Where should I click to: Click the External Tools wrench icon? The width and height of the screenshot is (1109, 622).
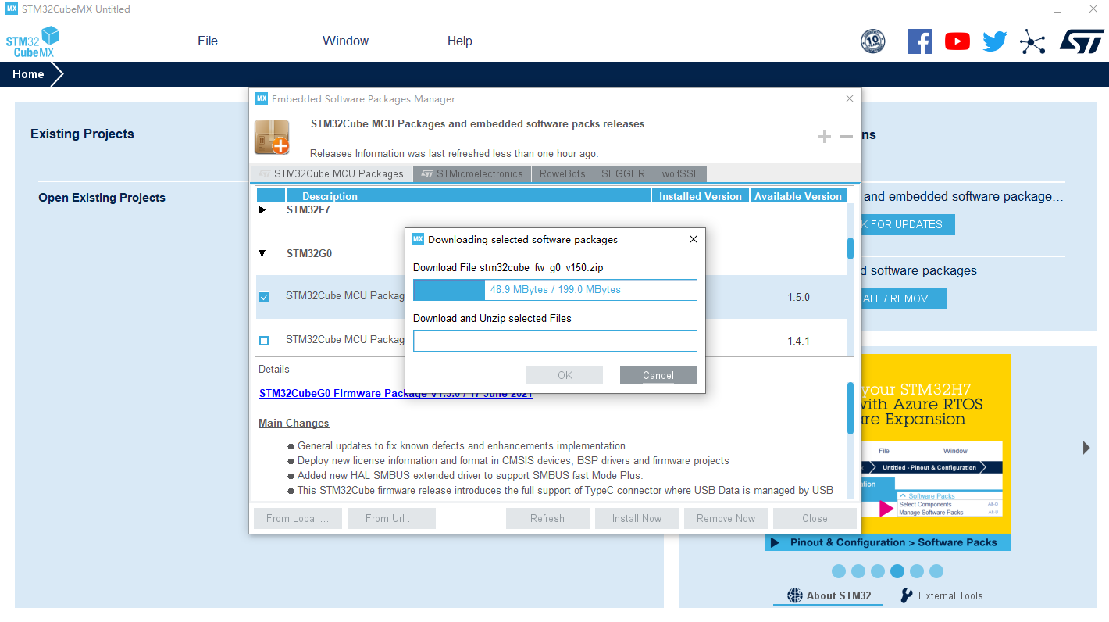tap(907, 595)
